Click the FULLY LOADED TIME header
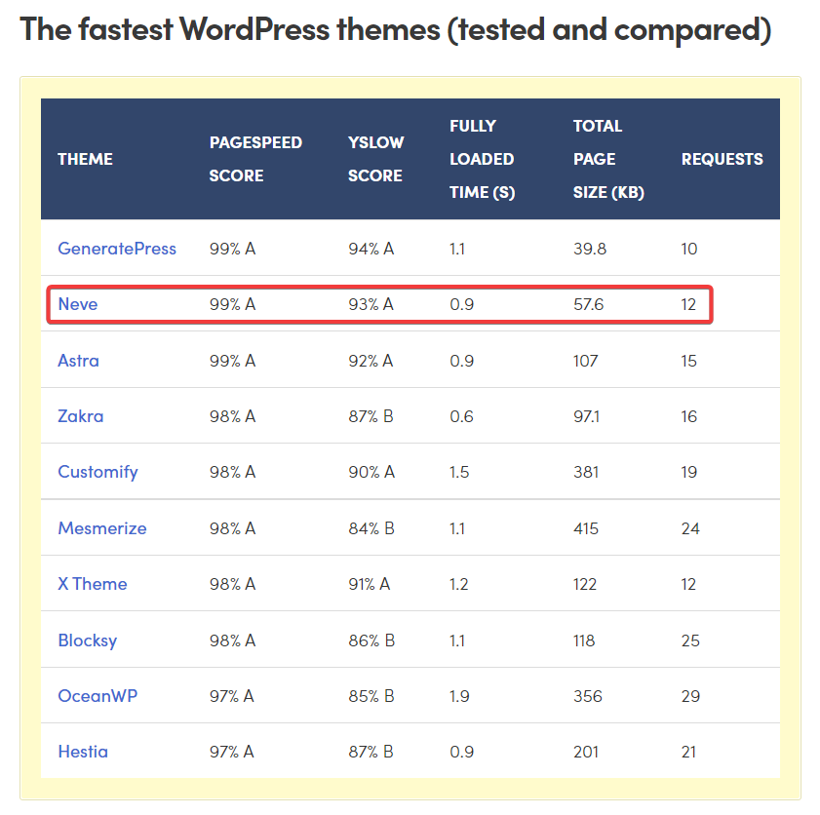820x815 pixels. [x=482, y=159]
